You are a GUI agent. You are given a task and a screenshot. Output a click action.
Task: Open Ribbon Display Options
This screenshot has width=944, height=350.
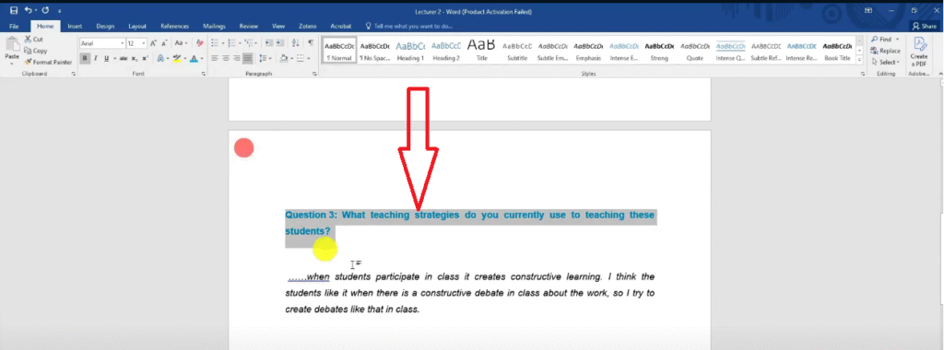point(868,10)
